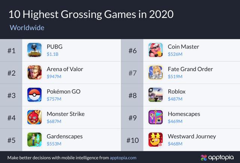Select the Westward Journey icon
The width and height of the screenshot is (240, 163).
point(156,140)
